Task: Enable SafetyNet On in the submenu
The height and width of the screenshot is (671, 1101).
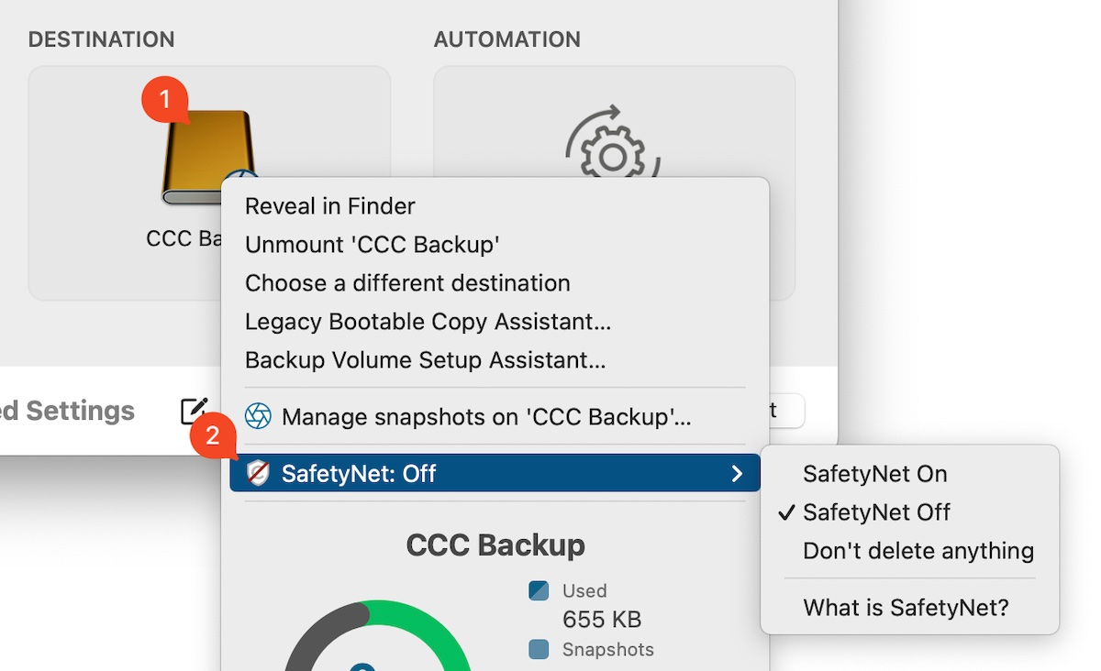Action: [x=875, y=474]
